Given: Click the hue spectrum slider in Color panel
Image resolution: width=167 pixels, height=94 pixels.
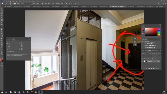Looking at the screenshot, I should (x=159, y=32).
